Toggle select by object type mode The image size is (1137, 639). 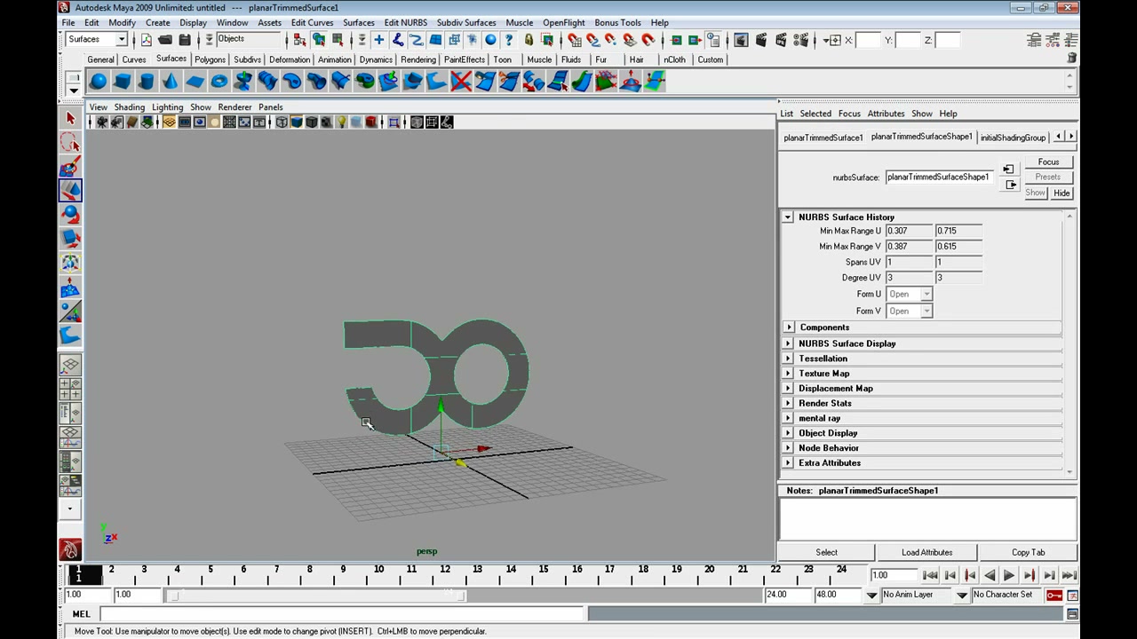[319, 40]
